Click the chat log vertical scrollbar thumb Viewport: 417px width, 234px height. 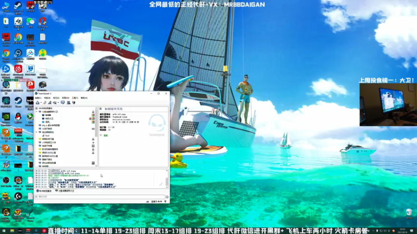pyautogui.click(x=167, y=181)
